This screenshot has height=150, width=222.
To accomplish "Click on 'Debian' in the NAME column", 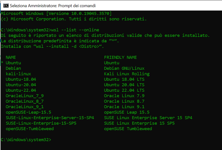I will pyautogui.click(x=13, y=68).
